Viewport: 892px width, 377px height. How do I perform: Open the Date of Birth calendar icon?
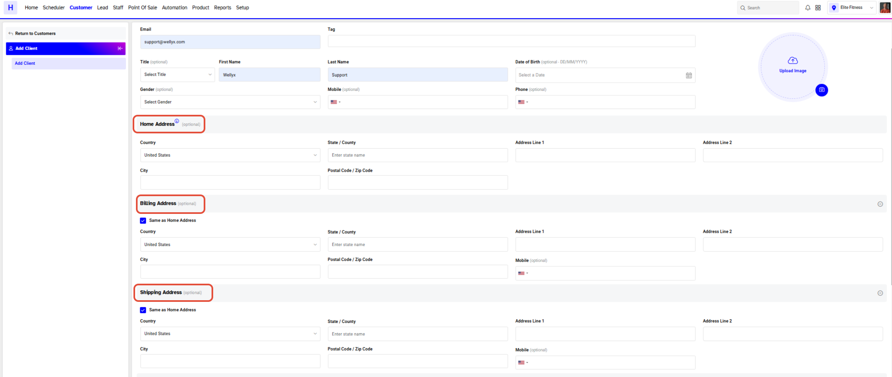(689, 75)
